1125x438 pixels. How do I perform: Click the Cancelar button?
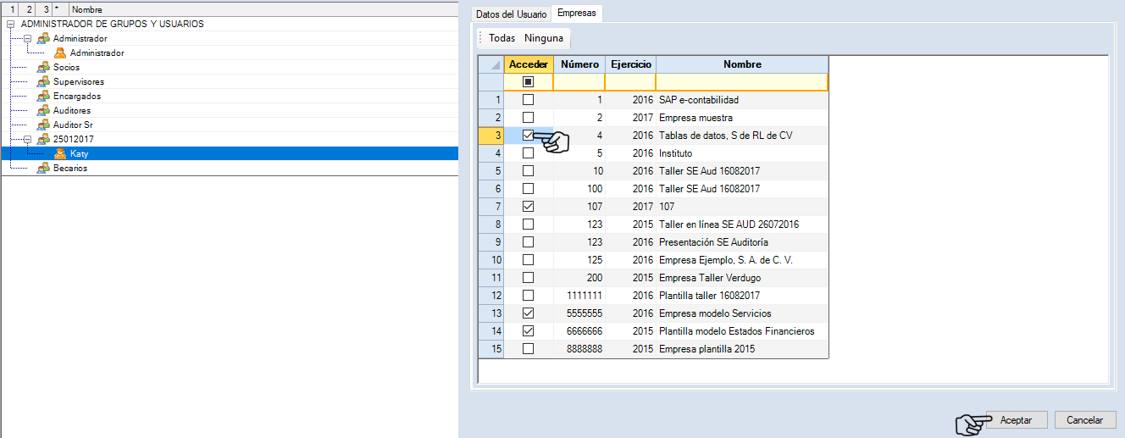[x=1084, y=420]
